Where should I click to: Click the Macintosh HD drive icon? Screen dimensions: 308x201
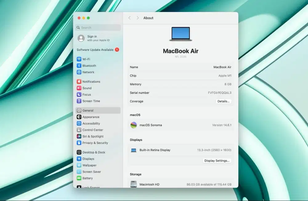pyautogui.click(x=134, y=184)
